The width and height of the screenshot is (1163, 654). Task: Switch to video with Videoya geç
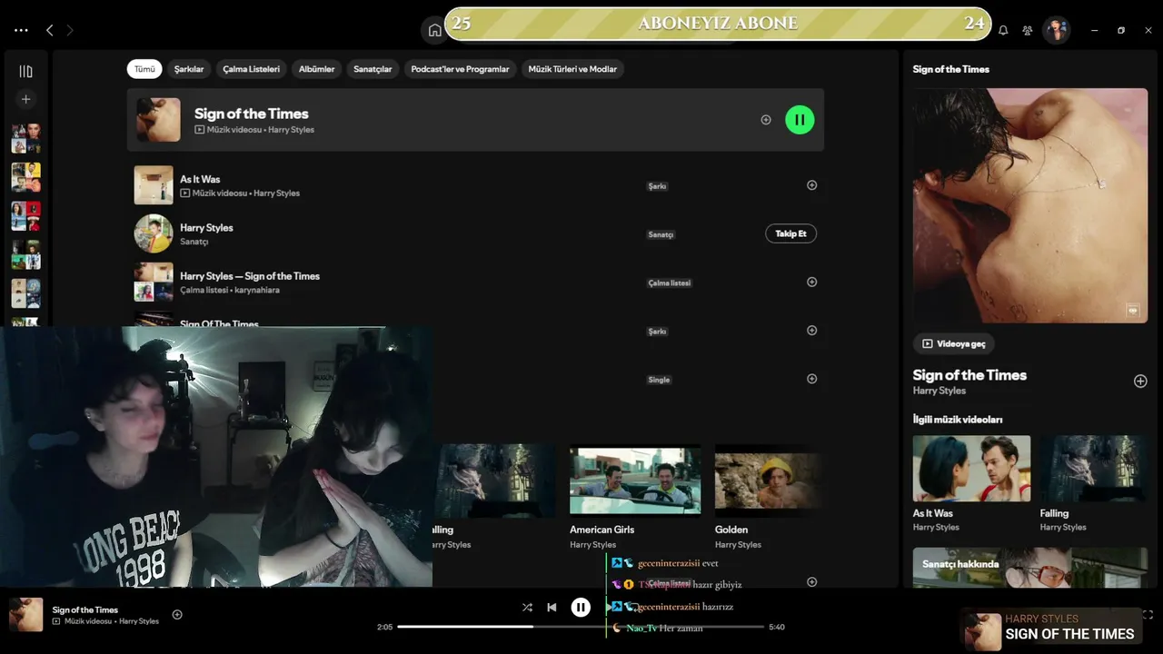(954, 344)
